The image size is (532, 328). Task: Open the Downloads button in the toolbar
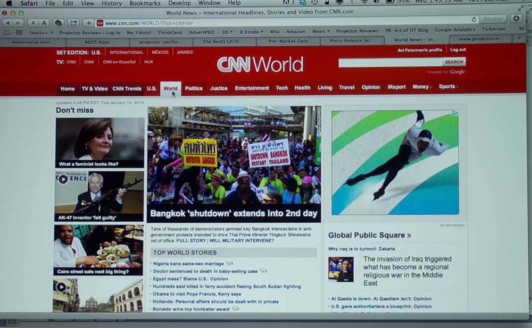click(x=517, y=19)
